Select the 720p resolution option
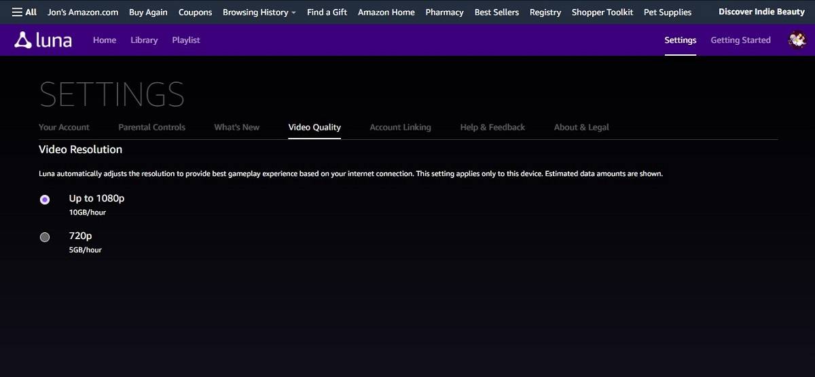Viewport: 815px width, 377px height. point(45,237)
